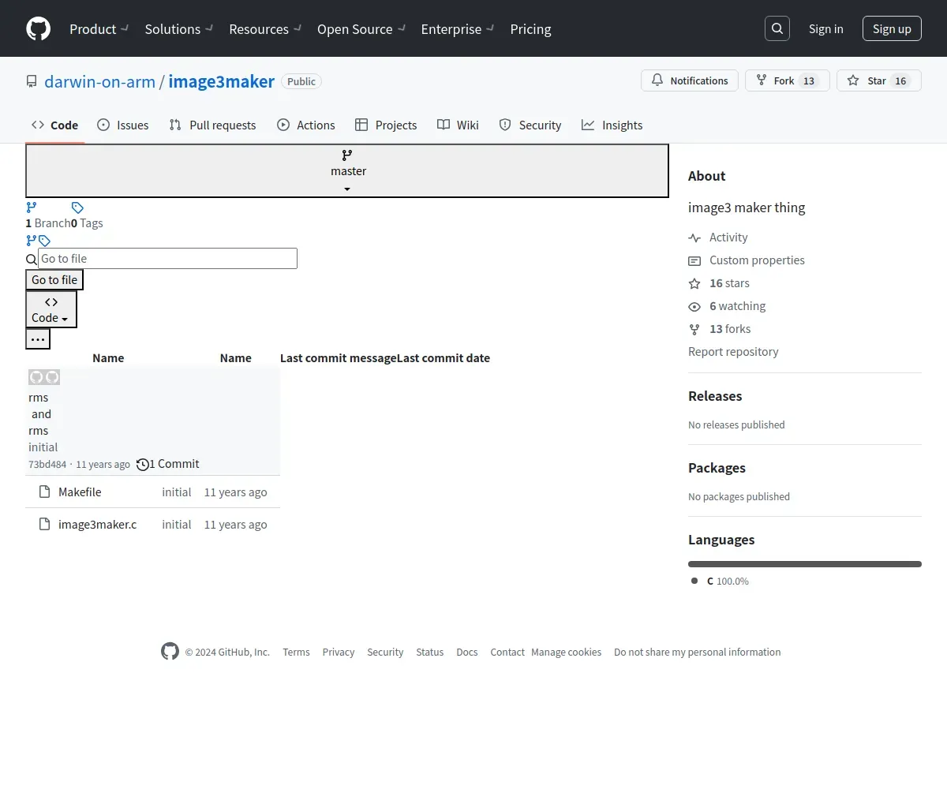Click Sign in
This screenshot has height=789, width=947.
coord(825,28)
